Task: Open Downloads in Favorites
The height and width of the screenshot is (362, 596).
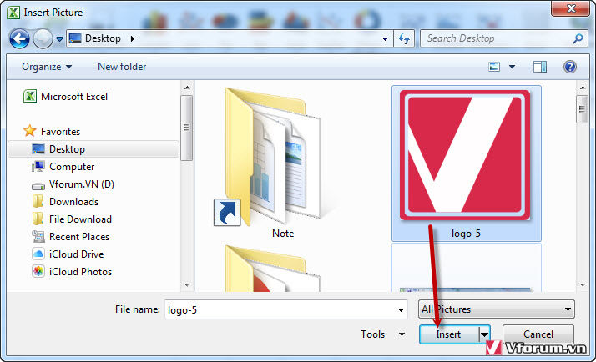Action: click(73, 202)
